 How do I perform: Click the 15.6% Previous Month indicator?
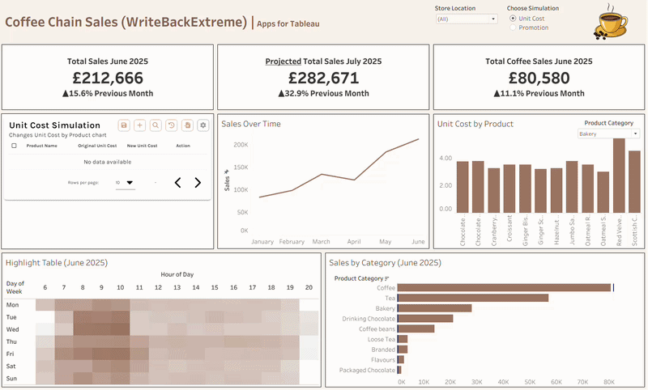tap(108, 94)
